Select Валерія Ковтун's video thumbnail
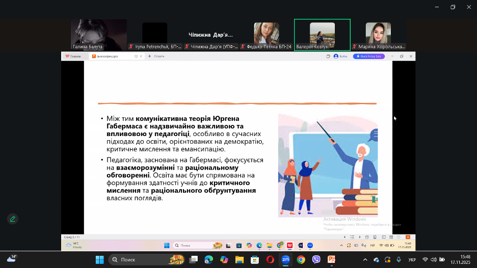 pos(322,35)
